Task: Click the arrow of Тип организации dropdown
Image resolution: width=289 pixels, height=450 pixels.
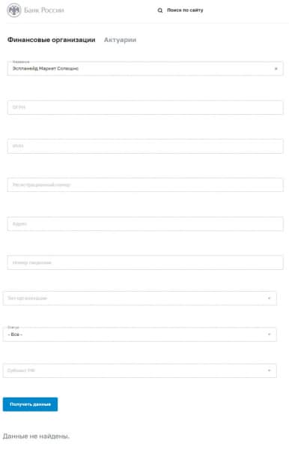Action: point(269,298)
